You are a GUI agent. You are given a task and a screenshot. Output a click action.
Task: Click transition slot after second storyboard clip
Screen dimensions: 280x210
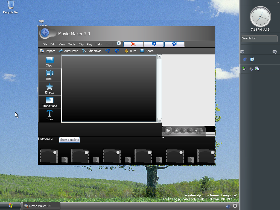pos(96,160)
